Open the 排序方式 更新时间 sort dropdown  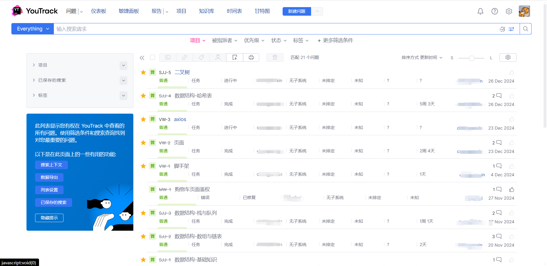[422, 58]
